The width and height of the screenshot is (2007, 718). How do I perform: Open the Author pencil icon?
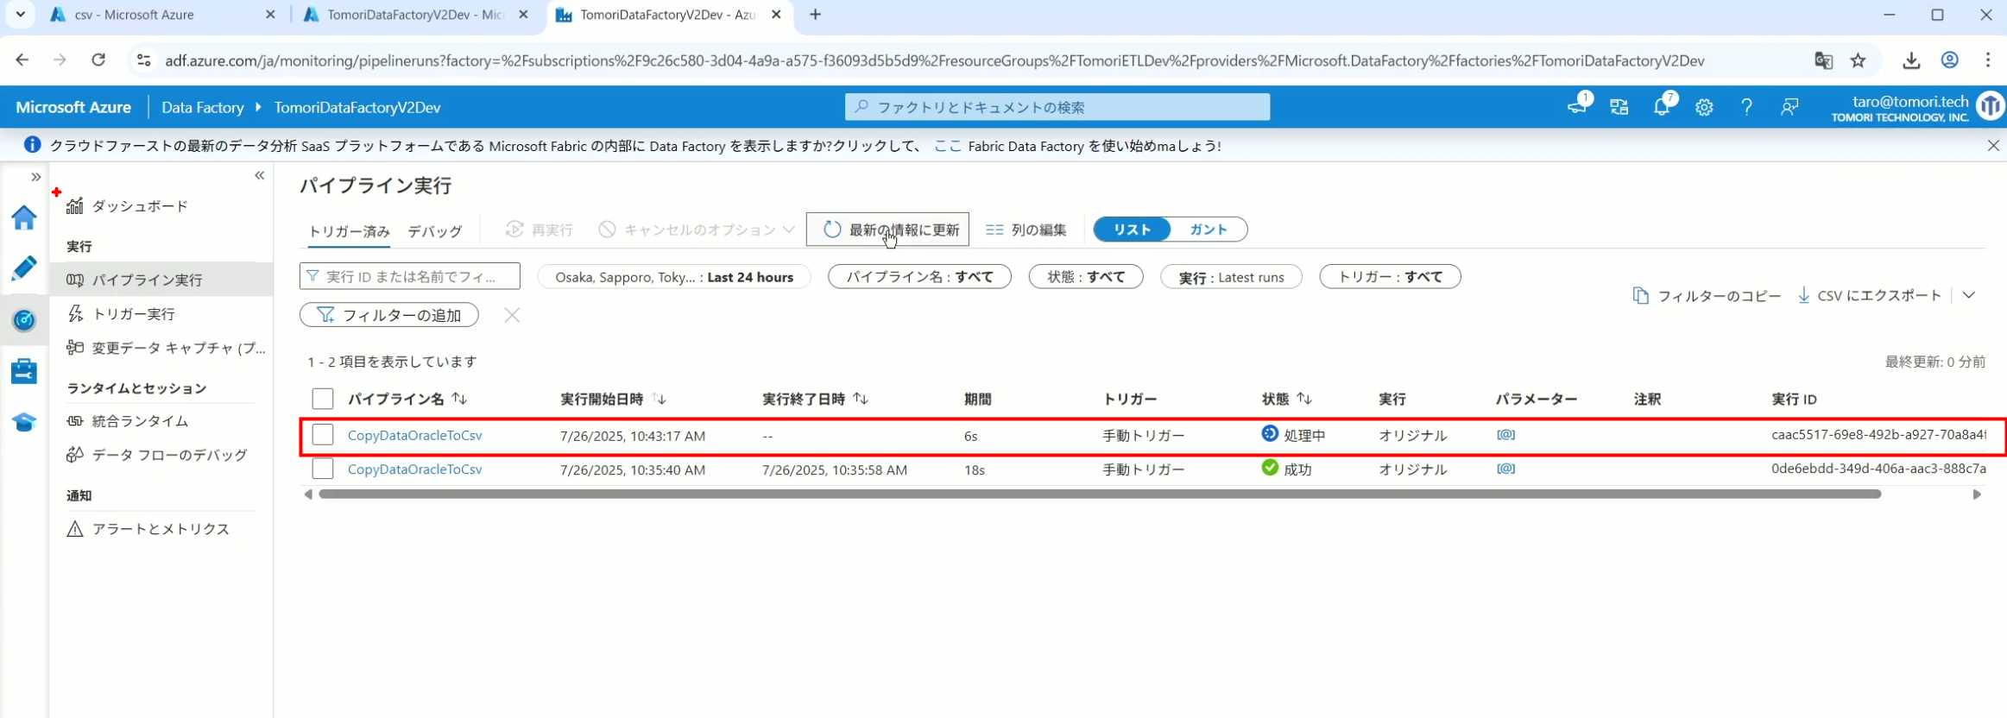24,268
